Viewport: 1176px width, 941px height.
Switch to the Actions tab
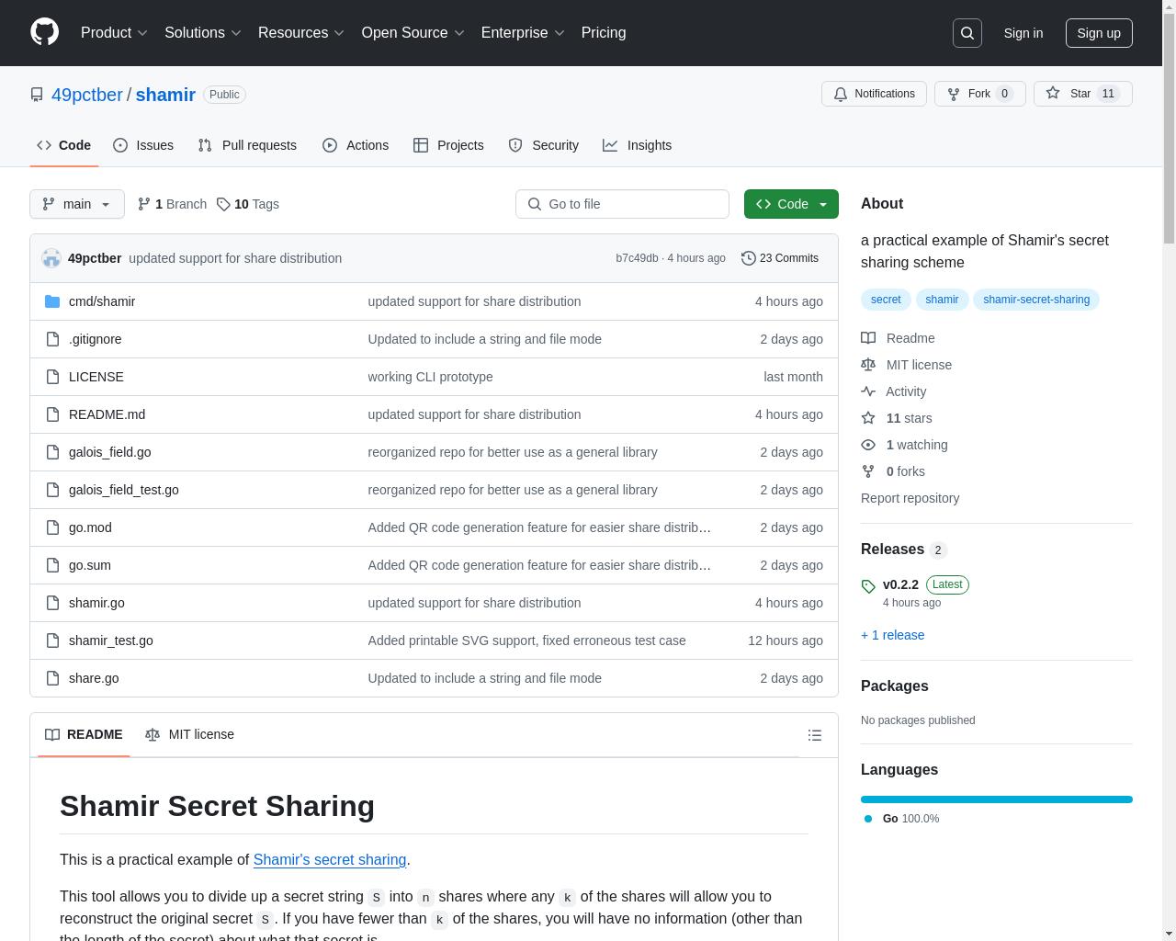tap(356, 145)
